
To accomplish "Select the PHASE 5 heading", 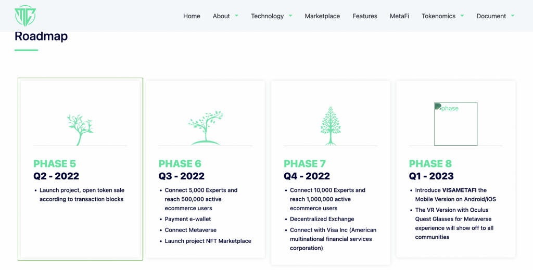I will [55, 164].
